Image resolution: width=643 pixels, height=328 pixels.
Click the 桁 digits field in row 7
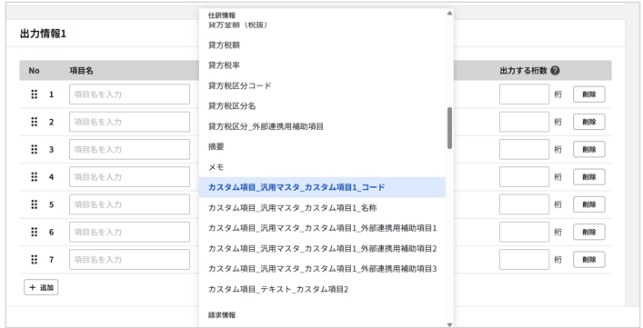[x=524, y=259]
